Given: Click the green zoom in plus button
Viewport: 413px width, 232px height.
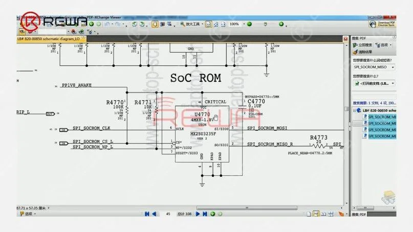Looking at the screenshot, I should [x=281, y=24].
